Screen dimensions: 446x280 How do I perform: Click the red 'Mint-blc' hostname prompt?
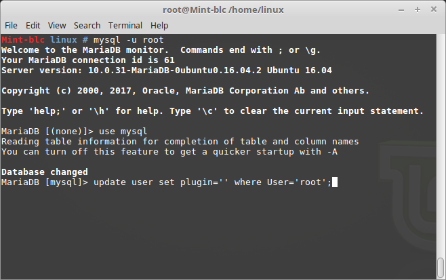click(x=22, y=41)
